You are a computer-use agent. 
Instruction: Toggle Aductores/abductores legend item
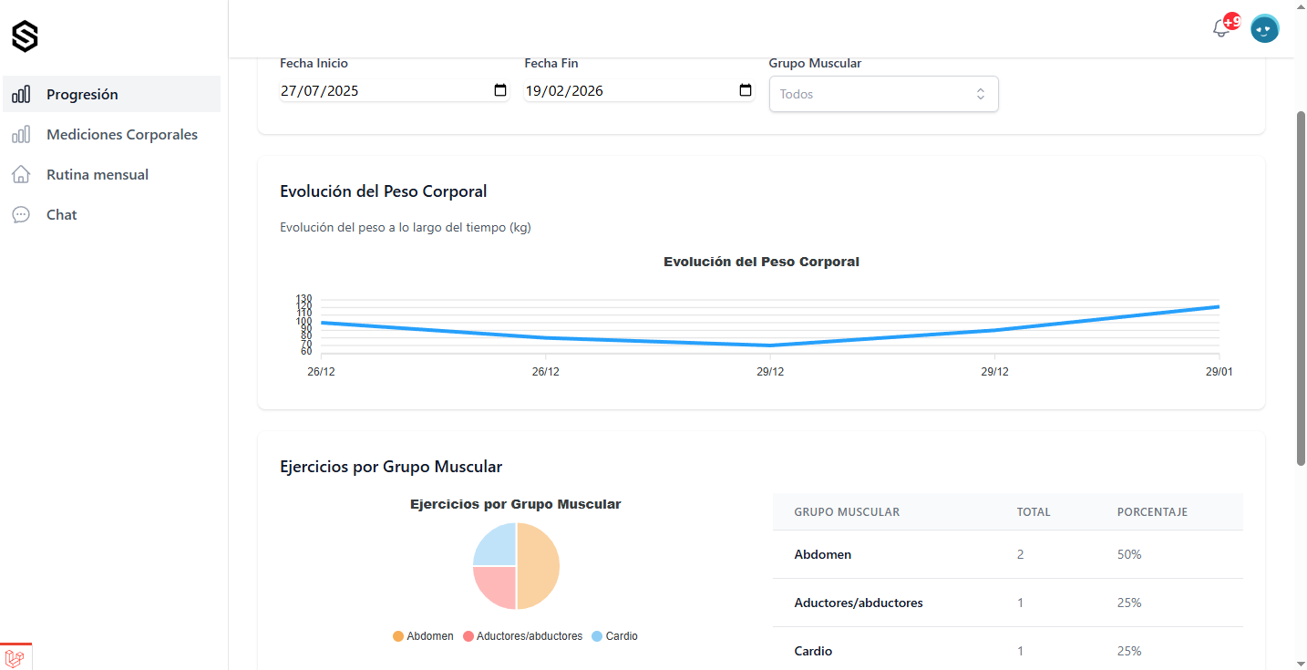tap(522, 636)
